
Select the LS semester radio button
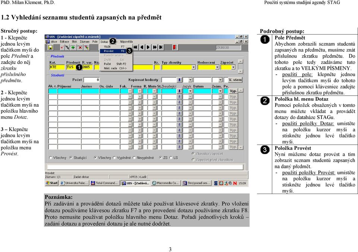[x=171, y=158]
